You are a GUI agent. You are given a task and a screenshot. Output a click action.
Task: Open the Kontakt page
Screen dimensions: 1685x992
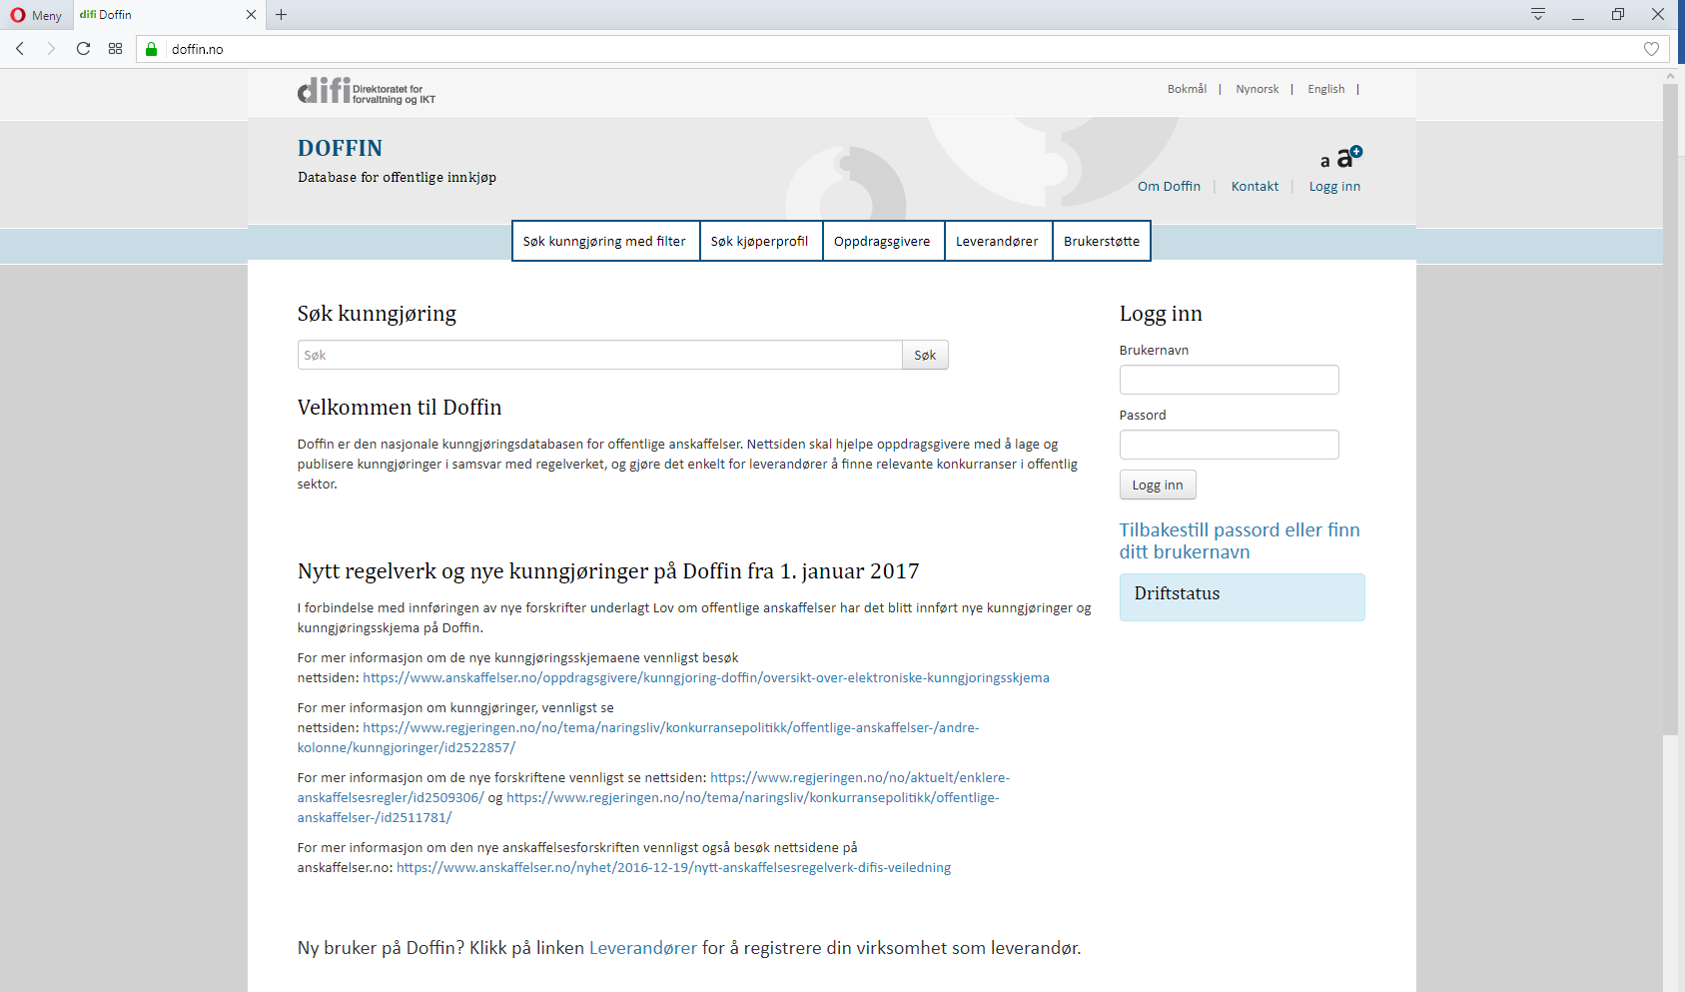tap(1255, 187)
